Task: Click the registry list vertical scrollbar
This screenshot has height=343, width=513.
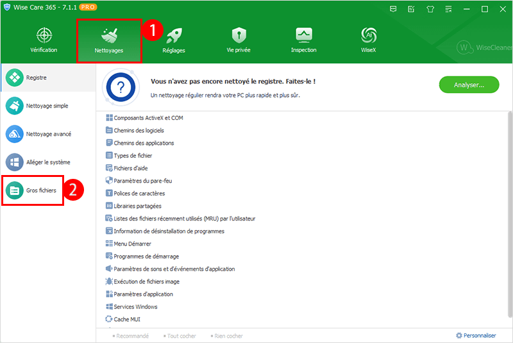Action: pos(510,214)
